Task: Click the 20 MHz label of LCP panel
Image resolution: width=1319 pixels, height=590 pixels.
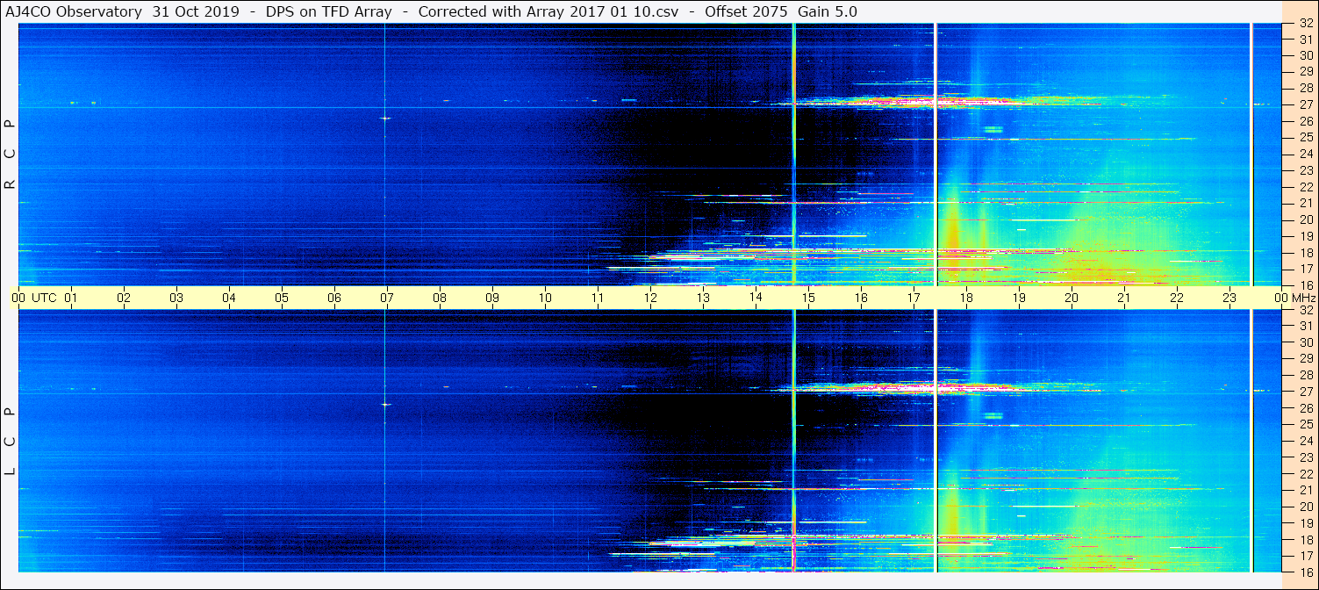Action: [x=1305, y=507]
